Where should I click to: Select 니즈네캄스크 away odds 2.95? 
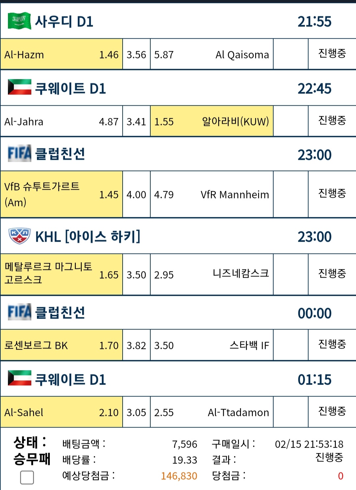[212, 274]
